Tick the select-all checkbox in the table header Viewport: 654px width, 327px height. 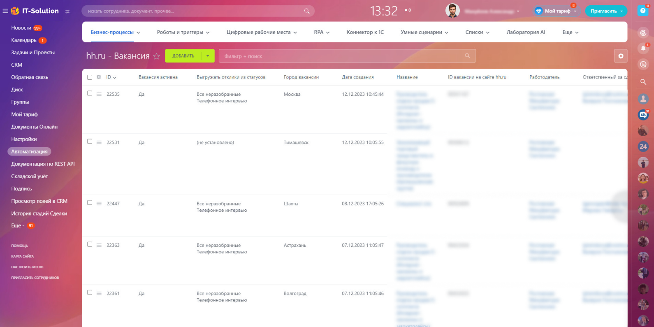[x=90, y=77]
